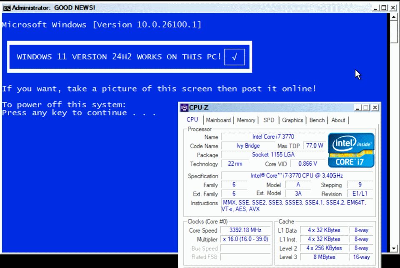Click the Technology value '22 nm'
This screenshot has width=400, height=268.
[235, 164]
